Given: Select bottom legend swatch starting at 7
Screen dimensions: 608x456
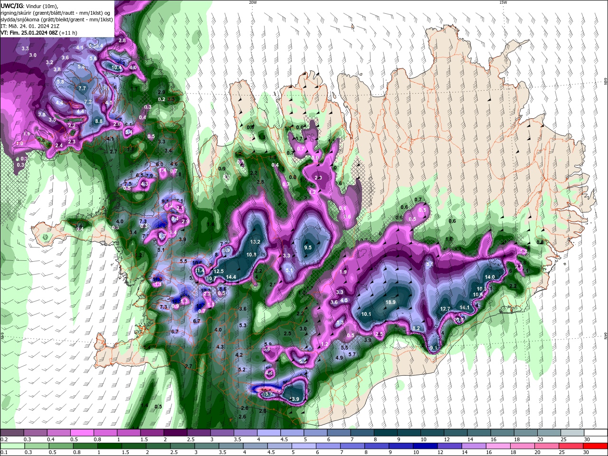Looking at the screenshot, I should click(352, 446).
